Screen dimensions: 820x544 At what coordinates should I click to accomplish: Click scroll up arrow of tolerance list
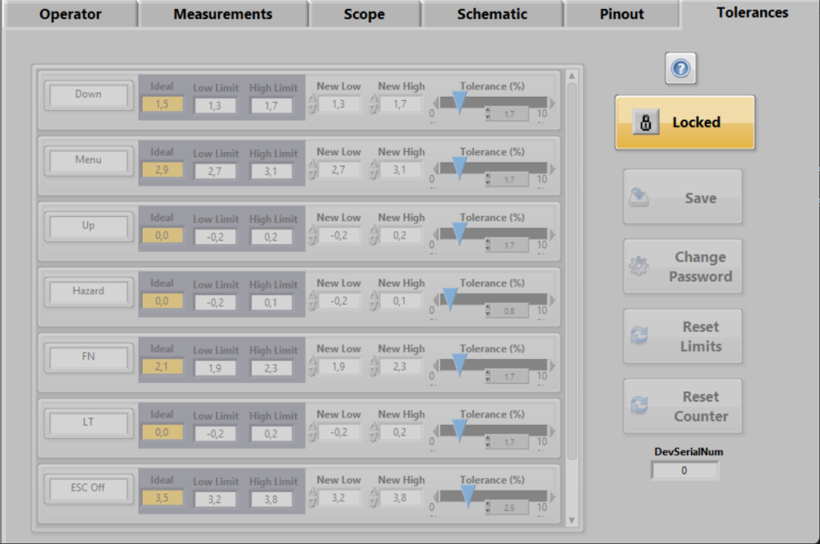(x=572, y=77)
